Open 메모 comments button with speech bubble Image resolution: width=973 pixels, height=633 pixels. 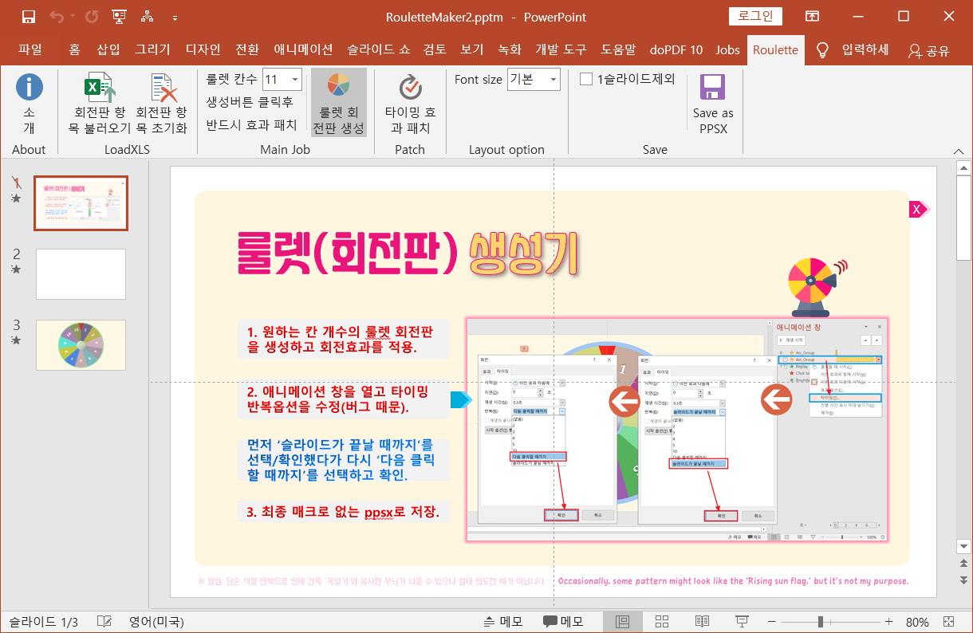point(563,622)
